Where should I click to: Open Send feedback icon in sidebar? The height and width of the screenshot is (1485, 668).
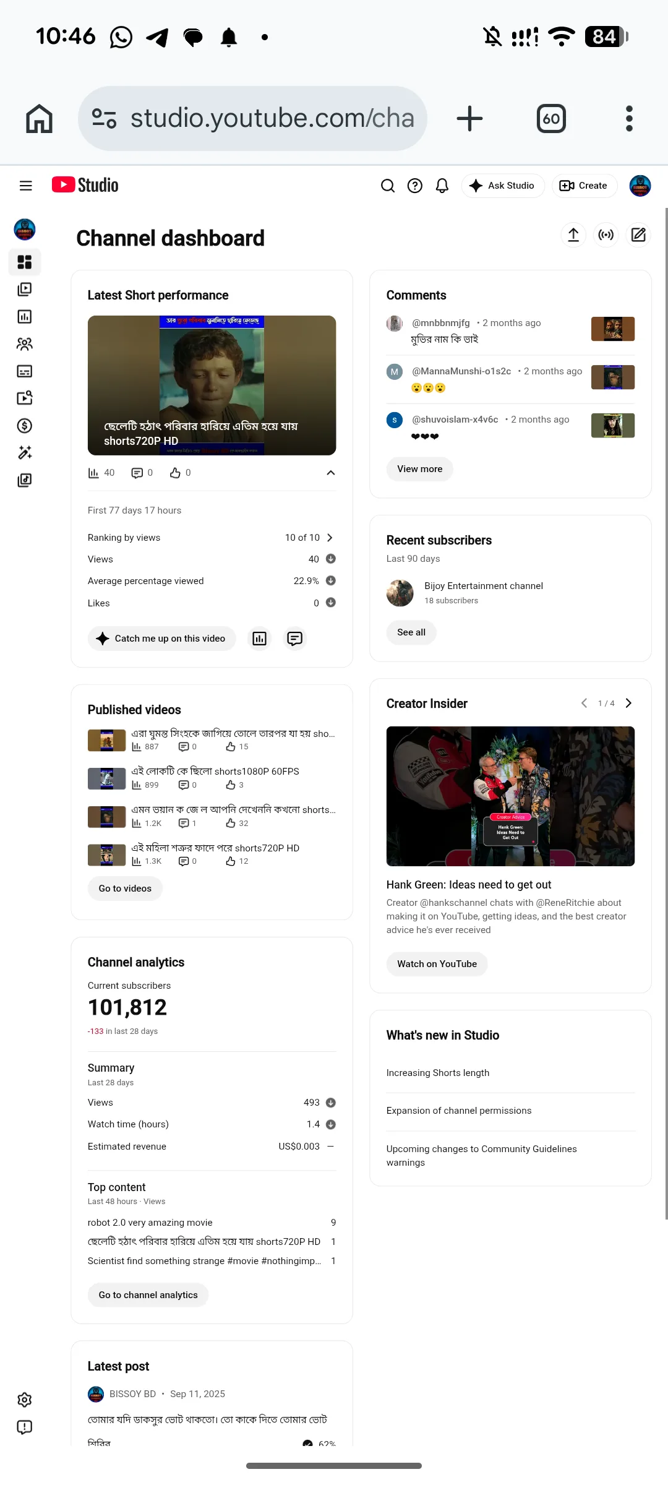[x=25, y=1427]
